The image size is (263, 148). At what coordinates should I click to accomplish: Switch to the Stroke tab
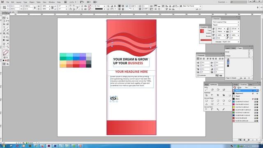pos(236,85)
